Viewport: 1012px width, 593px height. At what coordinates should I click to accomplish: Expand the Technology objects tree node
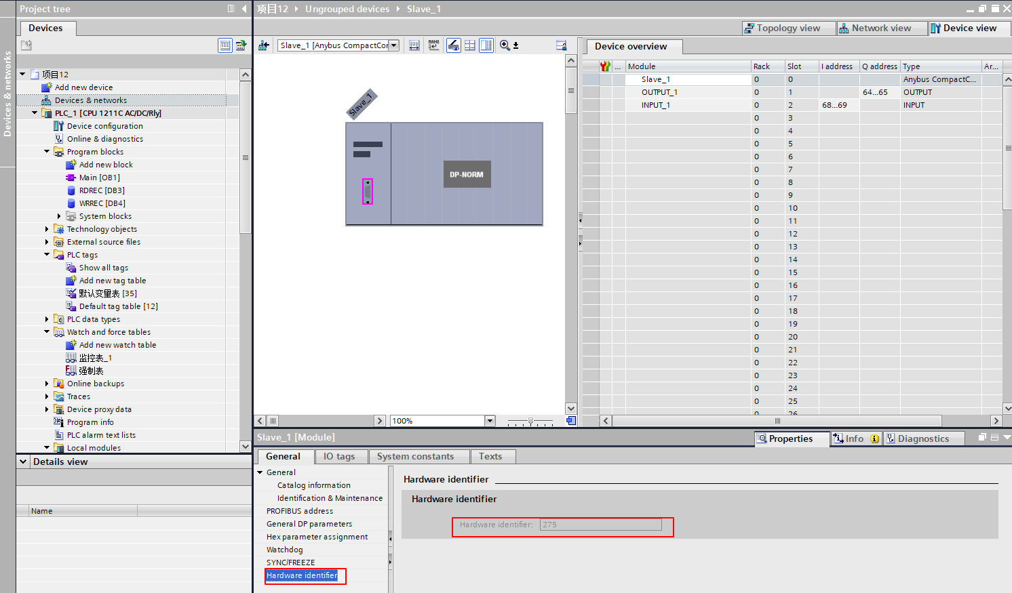click(x=47, y=229)
